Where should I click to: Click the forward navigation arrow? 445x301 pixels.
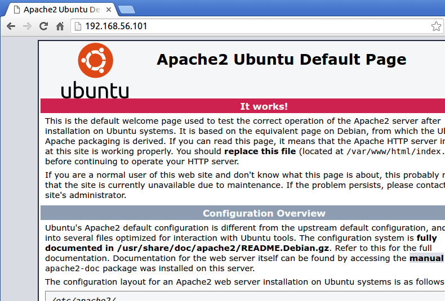click(x=27, y=26)
